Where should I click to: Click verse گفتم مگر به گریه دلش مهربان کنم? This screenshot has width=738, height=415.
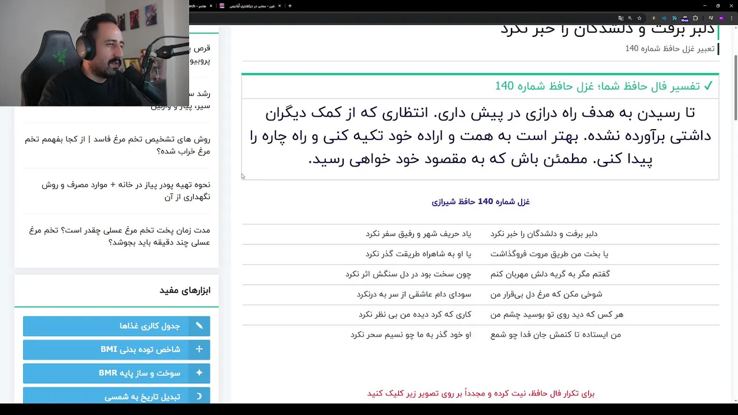coord(550,274)
